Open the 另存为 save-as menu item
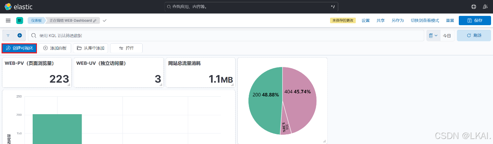 click(x=397, y=21)
